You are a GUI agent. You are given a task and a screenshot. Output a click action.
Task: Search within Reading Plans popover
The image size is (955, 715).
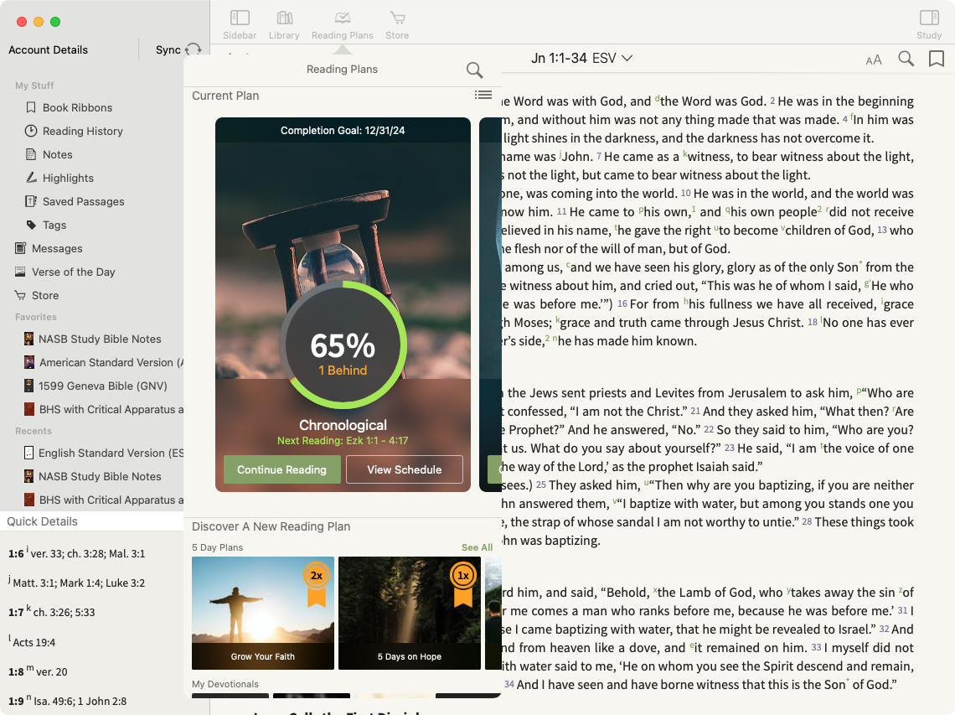(x=474, y=70)
